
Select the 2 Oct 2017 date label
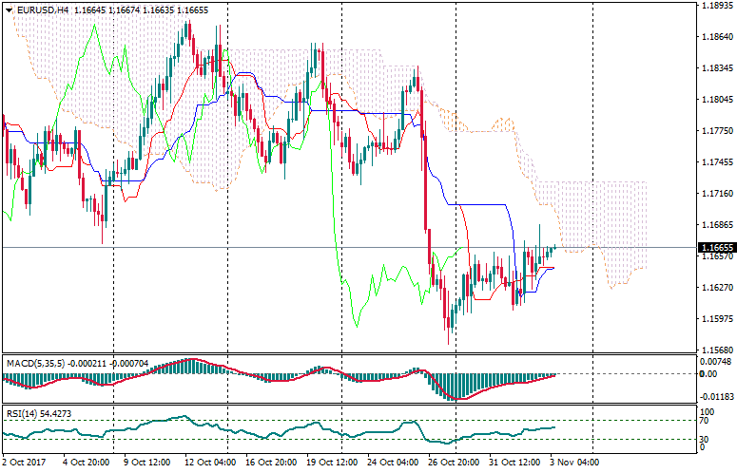pyautogui.click(x=24, y=464)
